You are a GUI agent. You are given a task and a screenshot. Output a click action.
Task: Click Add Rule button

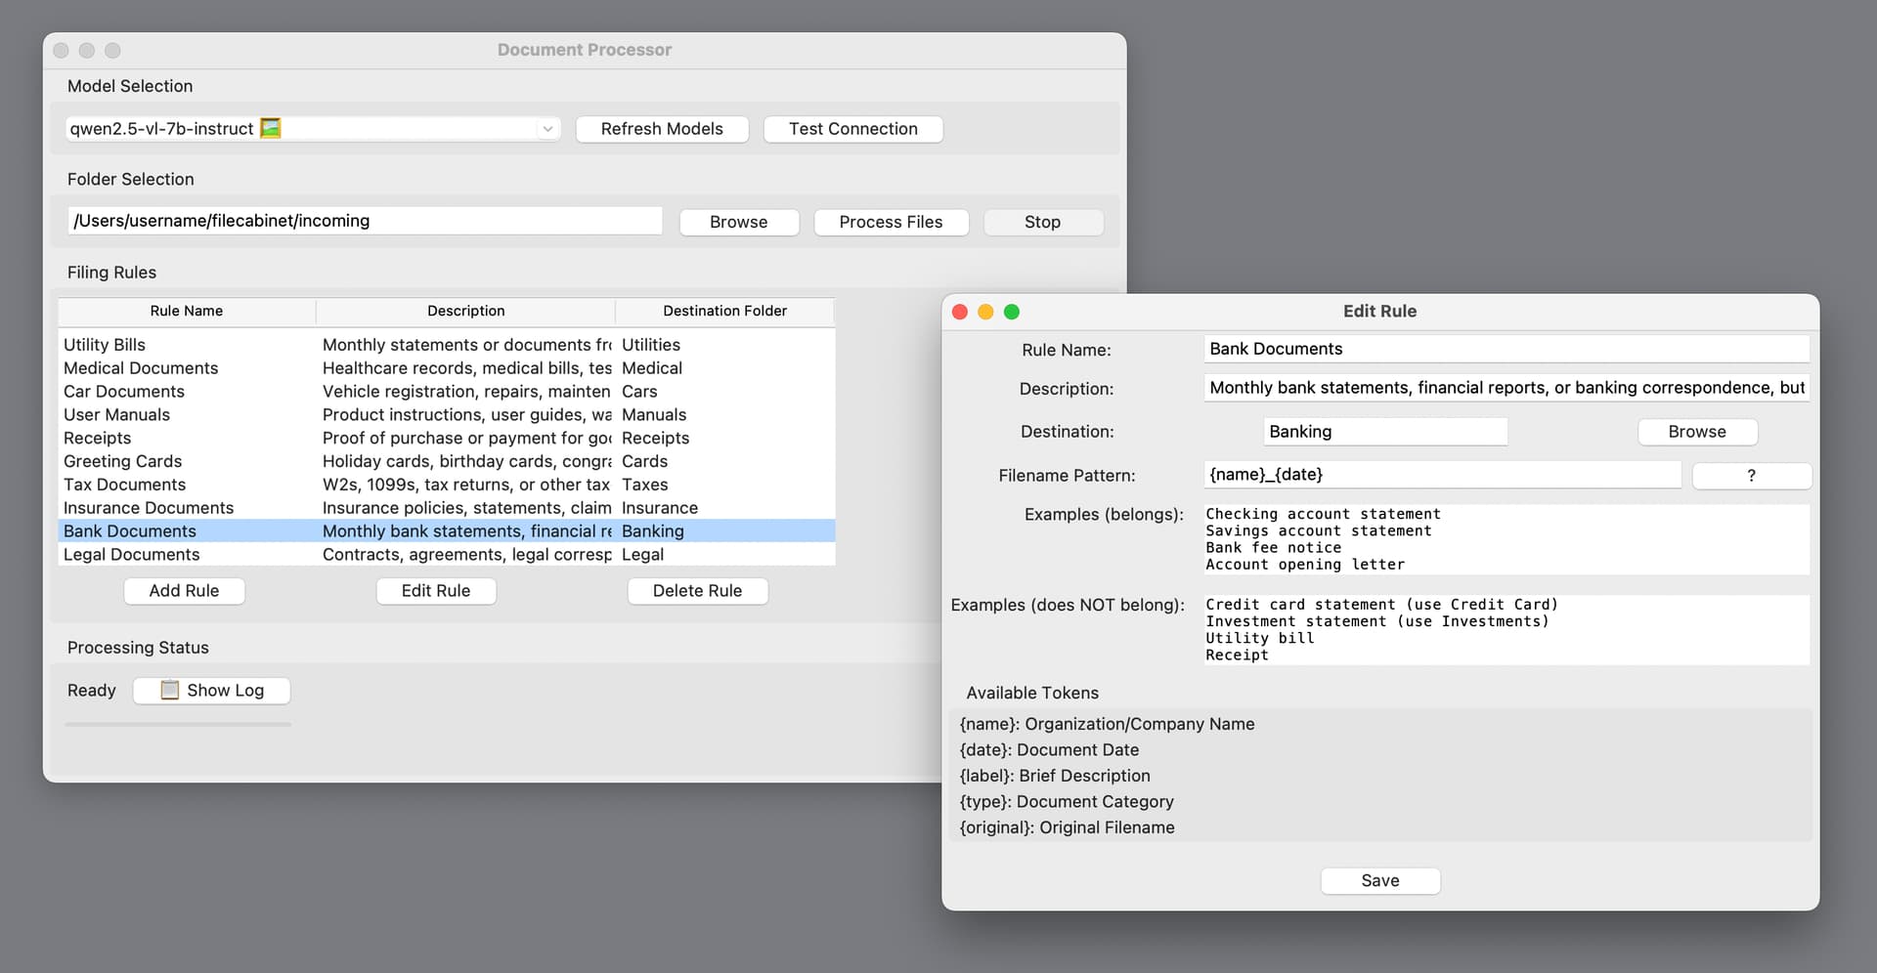184,591
